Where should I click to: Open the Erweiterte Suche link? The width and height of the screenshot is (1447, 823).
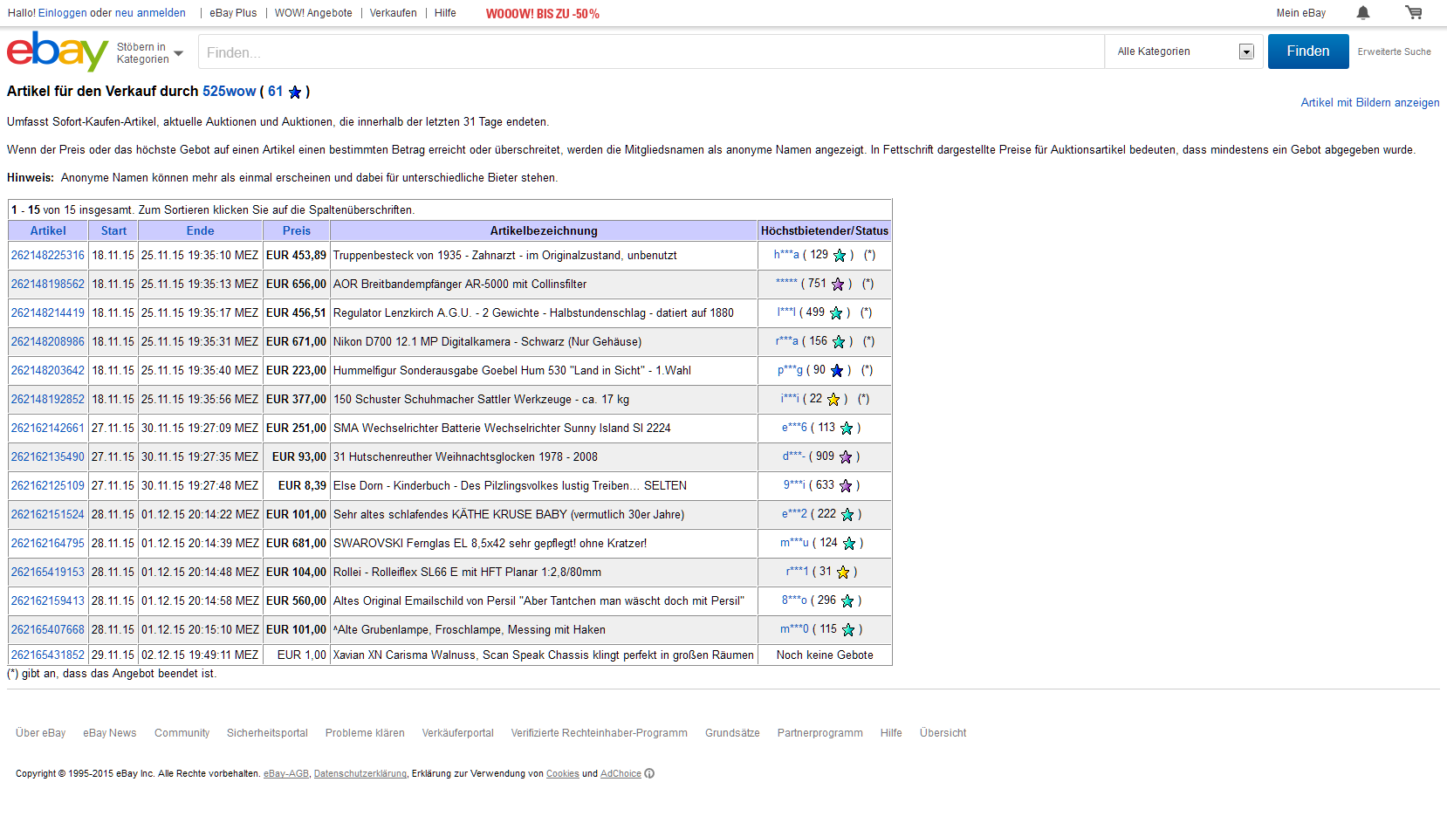[1394, 51]
